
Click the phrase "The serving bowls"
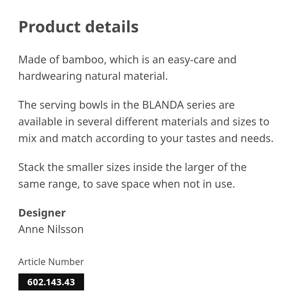click(63, 105)
